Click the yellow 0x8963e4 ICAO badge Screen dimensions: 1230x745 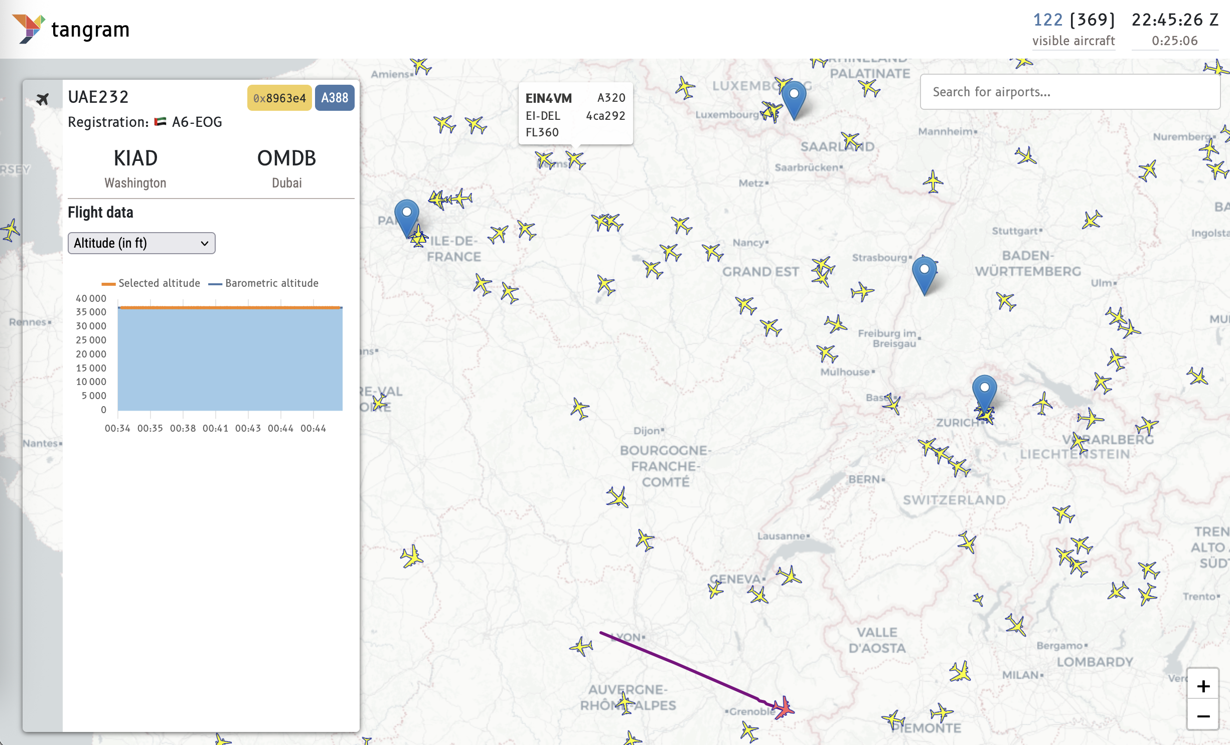279,98
